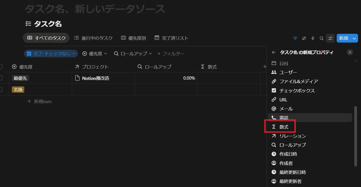Viewport: 361px width, 187px height.
Task: Select 作成日時 in the property type list
Action: (310, 154)
